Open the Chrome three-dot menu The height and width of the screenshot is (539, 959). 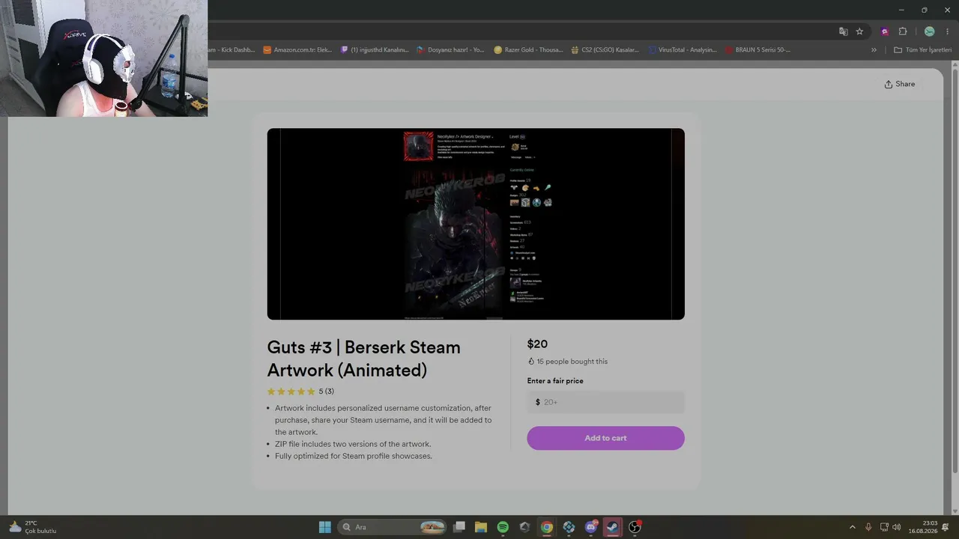click(947, 31)
